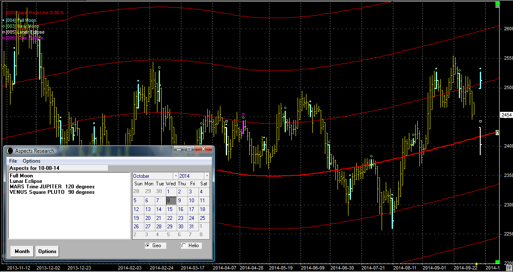Screen dimensions: 513x272
Task: Select October 15 in the calendar
Action: (x=170, y=209)
